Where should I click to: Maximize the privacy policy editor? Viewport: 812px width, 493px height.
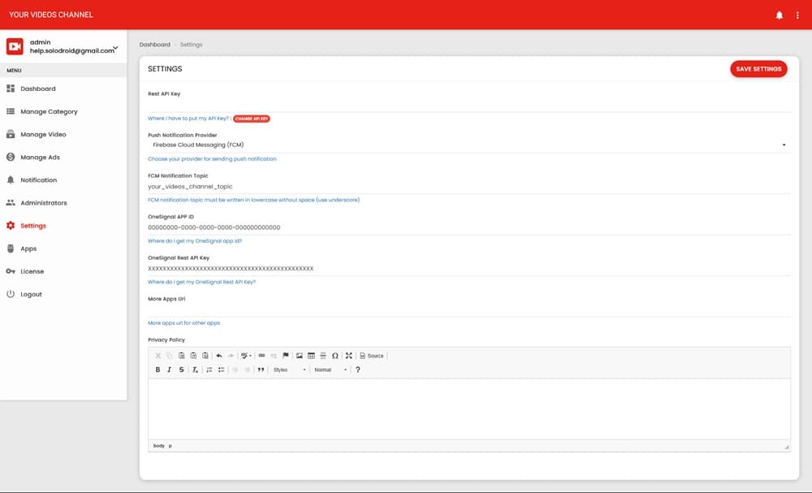(348, 356)
